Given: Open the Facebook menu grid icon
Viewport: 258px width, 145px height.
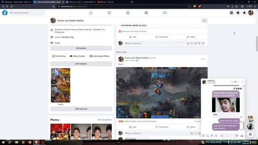Looking at the screenshot, I should pyautogui.click(x=231, y=12).
